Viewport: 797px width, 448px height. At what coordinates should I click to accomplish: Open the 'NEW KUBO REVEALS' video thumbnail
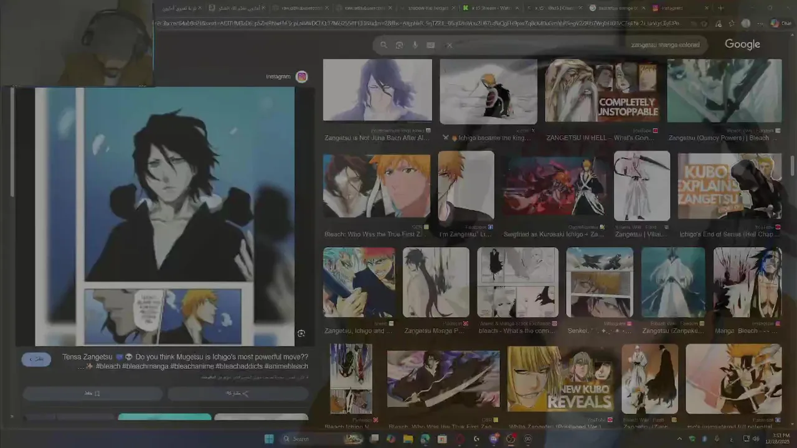click(x=560, y=379)
